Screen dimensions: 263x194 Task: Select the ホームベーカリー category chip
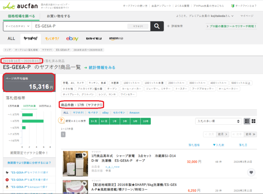pos(228,89)
